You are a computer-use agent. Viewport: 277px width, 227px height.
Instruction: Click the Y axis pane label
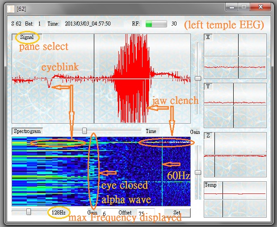208,86
